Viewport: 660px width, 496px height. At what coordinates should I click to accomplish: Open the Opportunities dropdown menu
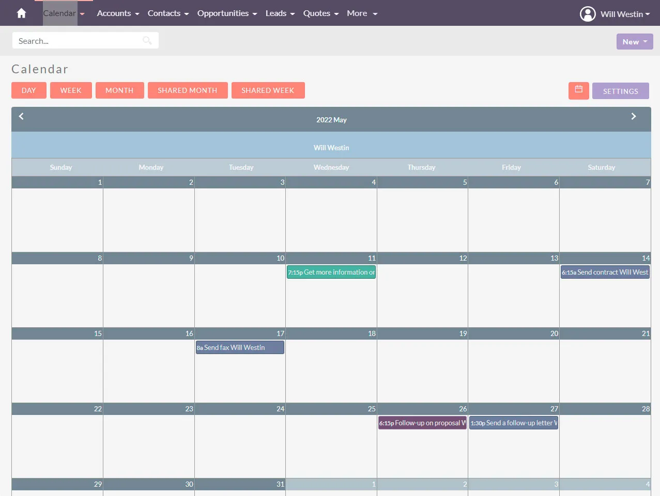point(227,13)
